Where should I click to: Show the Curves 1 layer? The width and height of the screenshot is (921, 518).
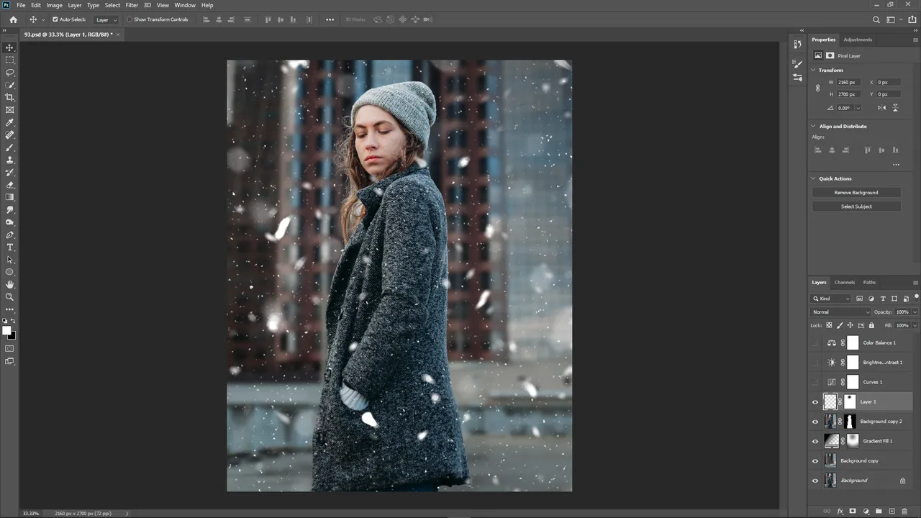click(x=815, y=382)
